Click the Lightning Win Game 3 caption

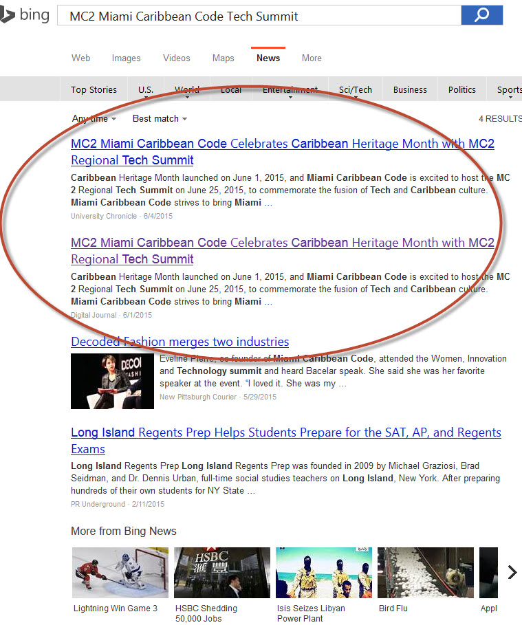(x=116, y=608)
